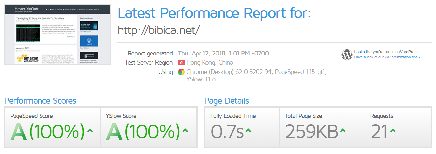Click the Hong Kong, China region text
The height and width of the screenshot is (154, 436).
coord(209,62)
